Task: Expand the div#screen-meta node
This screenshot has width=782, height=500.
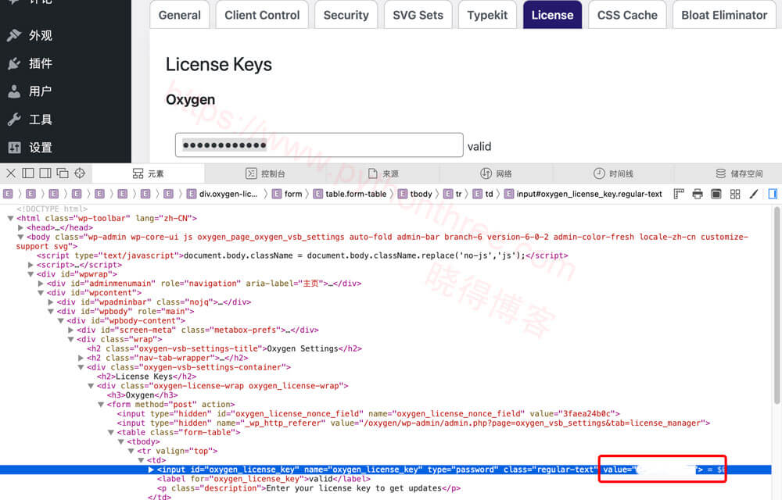Action: [x=70, y=330]
